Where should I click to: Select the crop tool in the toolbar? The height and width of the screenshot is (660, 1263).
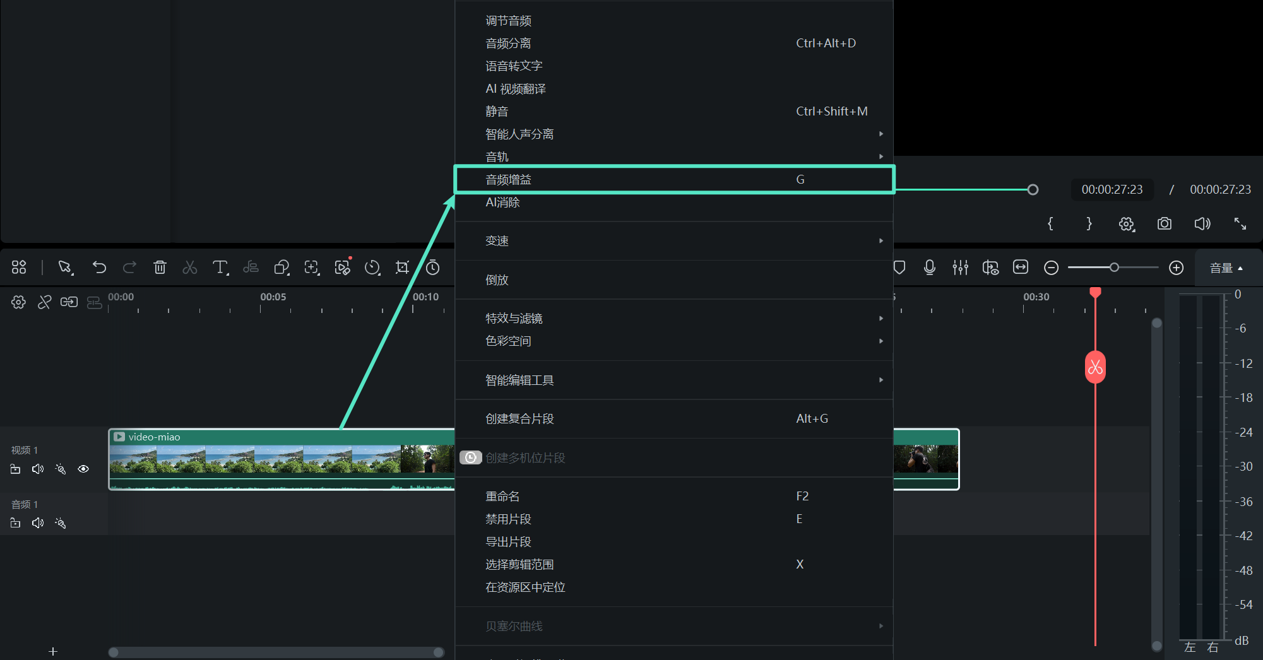tap(402, 268)
